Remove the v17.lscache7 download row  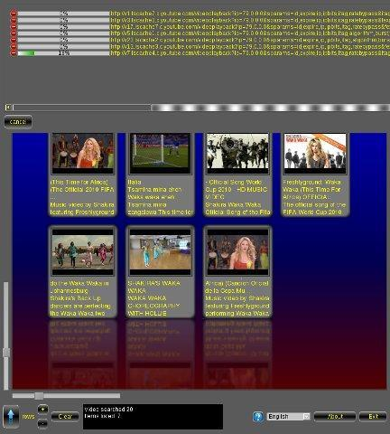(x=14, y=27)
